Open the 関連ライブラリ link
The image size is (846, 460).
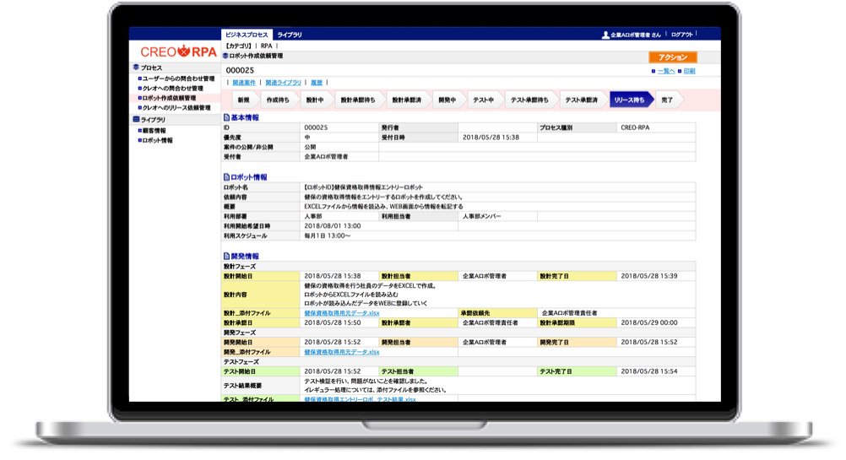[283, 83]
